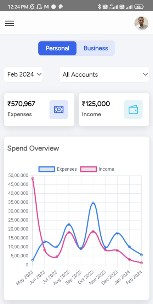The width and height of the screenshot is (153, 304).
Task: Tap the headphones icon in status bar
Action: pyautogui.click(x=39, y=7)
